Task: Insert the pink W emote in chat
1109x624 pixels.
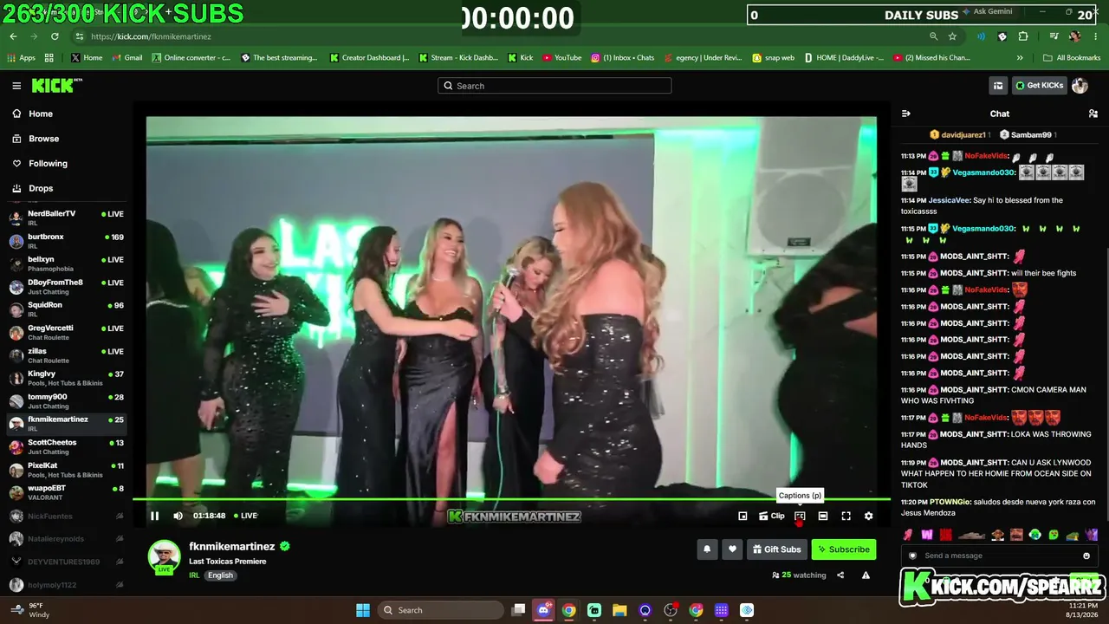Action: click(x=927, y=535)
